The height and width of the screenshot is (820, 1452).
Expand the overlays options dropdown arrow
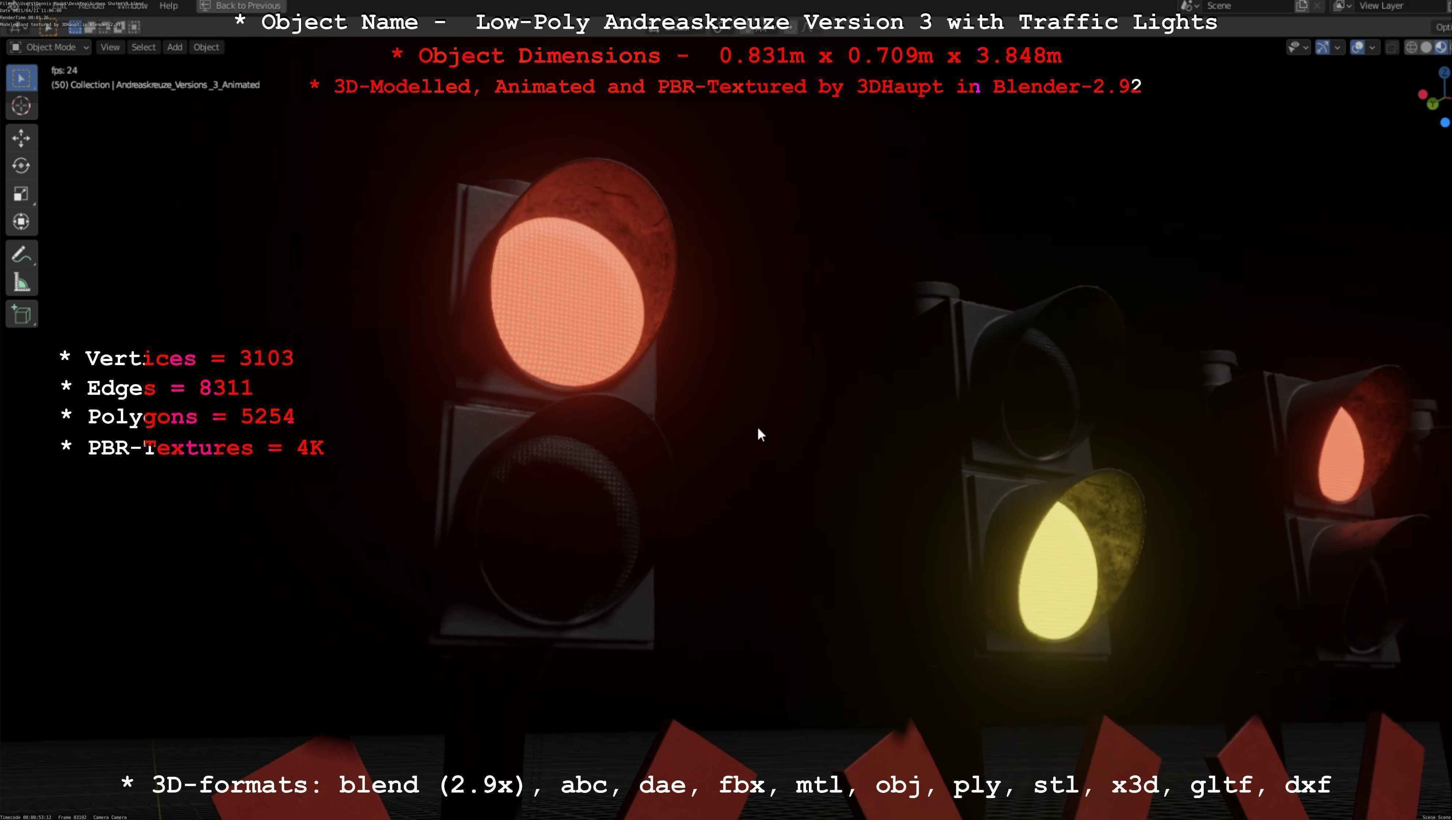(x=1372, y=47)
